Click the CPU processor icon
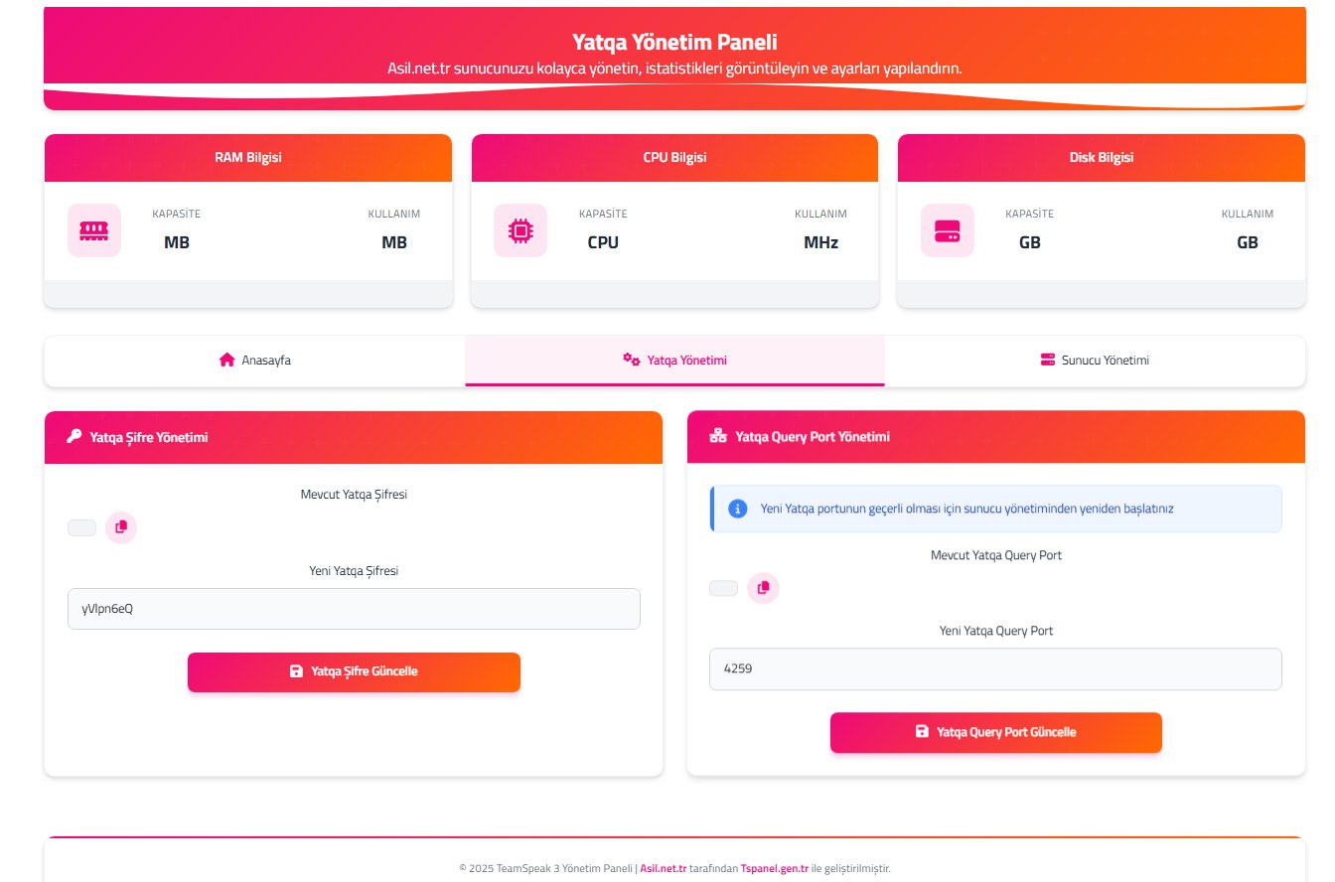The height and width of the screenshot is (882, 1335). click(519, 230)
